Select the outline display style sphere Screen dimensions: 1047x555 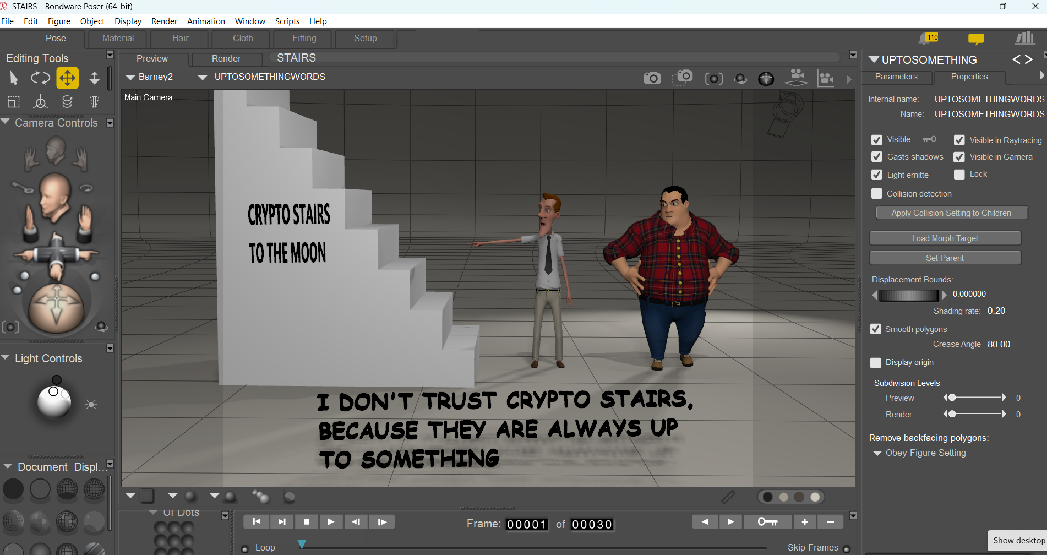tap(40, 489)
